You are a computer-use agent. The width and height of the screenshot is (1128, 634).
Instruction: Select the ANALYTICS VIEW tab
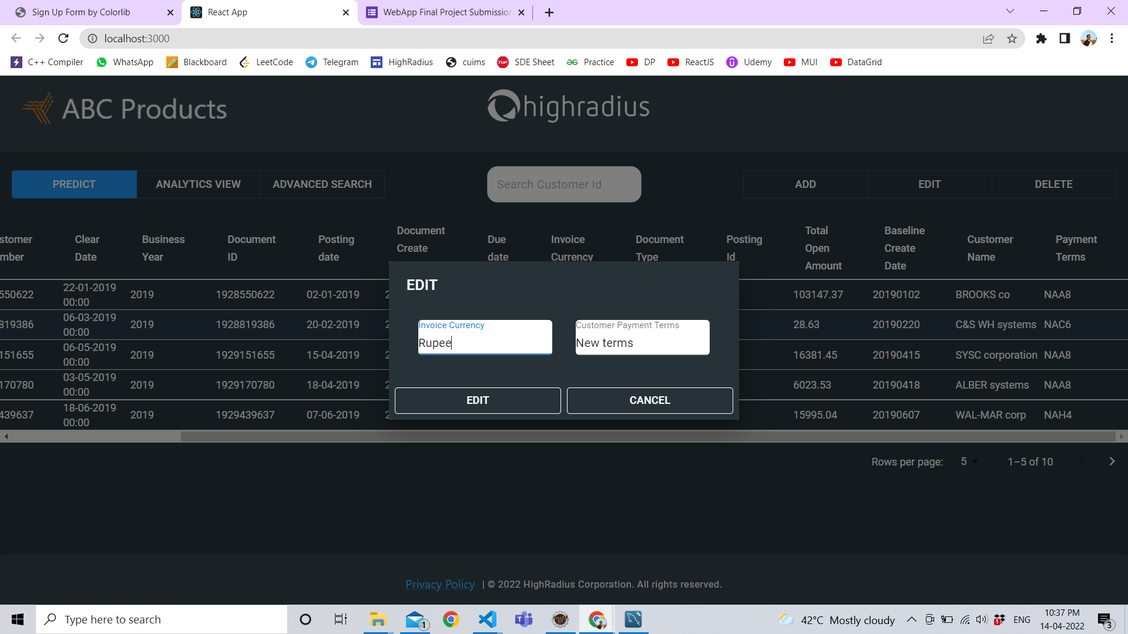click(198, 184)
